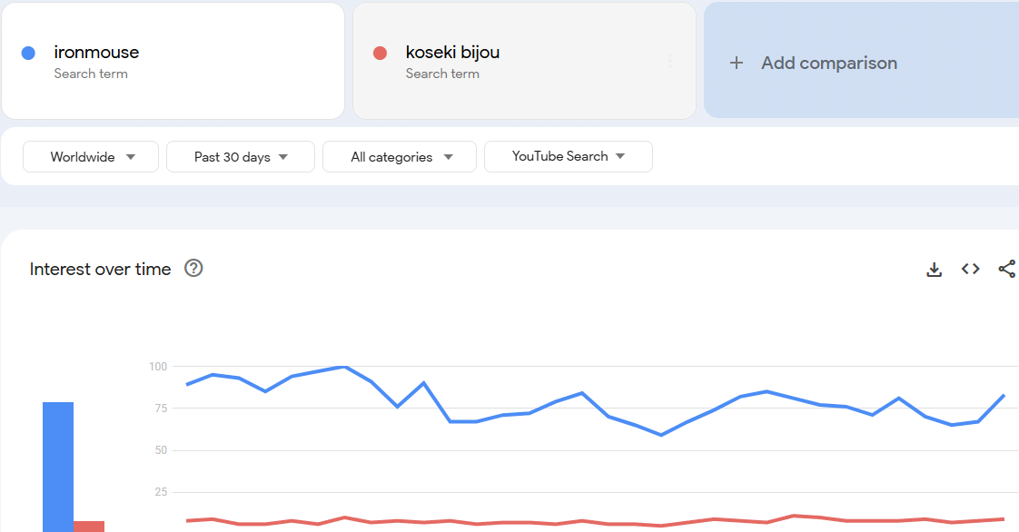Image resolution: width=1019 pixels, height=532 pixels.
Task: Click the plus icon beside Add comparison
Action: tap(737, 63)
